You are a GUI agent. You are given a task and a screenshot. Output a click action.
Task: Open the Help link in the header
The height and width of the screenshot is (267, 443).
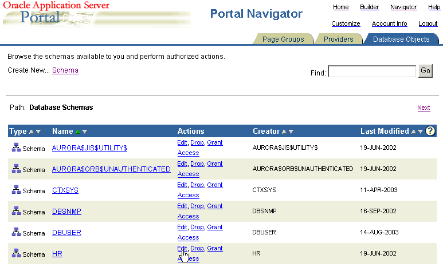pos(434,7)
